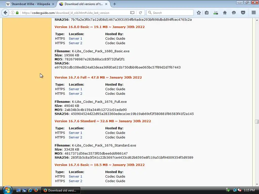Screen dimensions: 259x194
Task: Click scrollbar down arrow
Action: [x=257, y=184]
